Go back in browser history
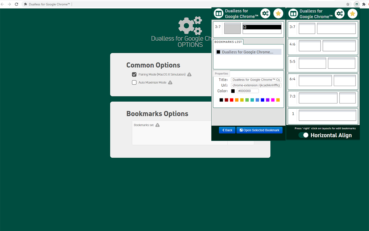 [3, 4]
